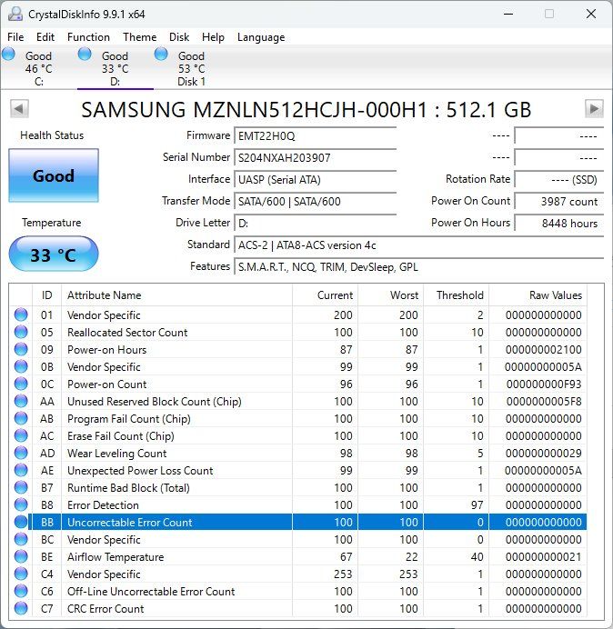Screen dimensions: 613x629
Task: Click the Serial Number field S204NXAH203907
Action: 315,157
